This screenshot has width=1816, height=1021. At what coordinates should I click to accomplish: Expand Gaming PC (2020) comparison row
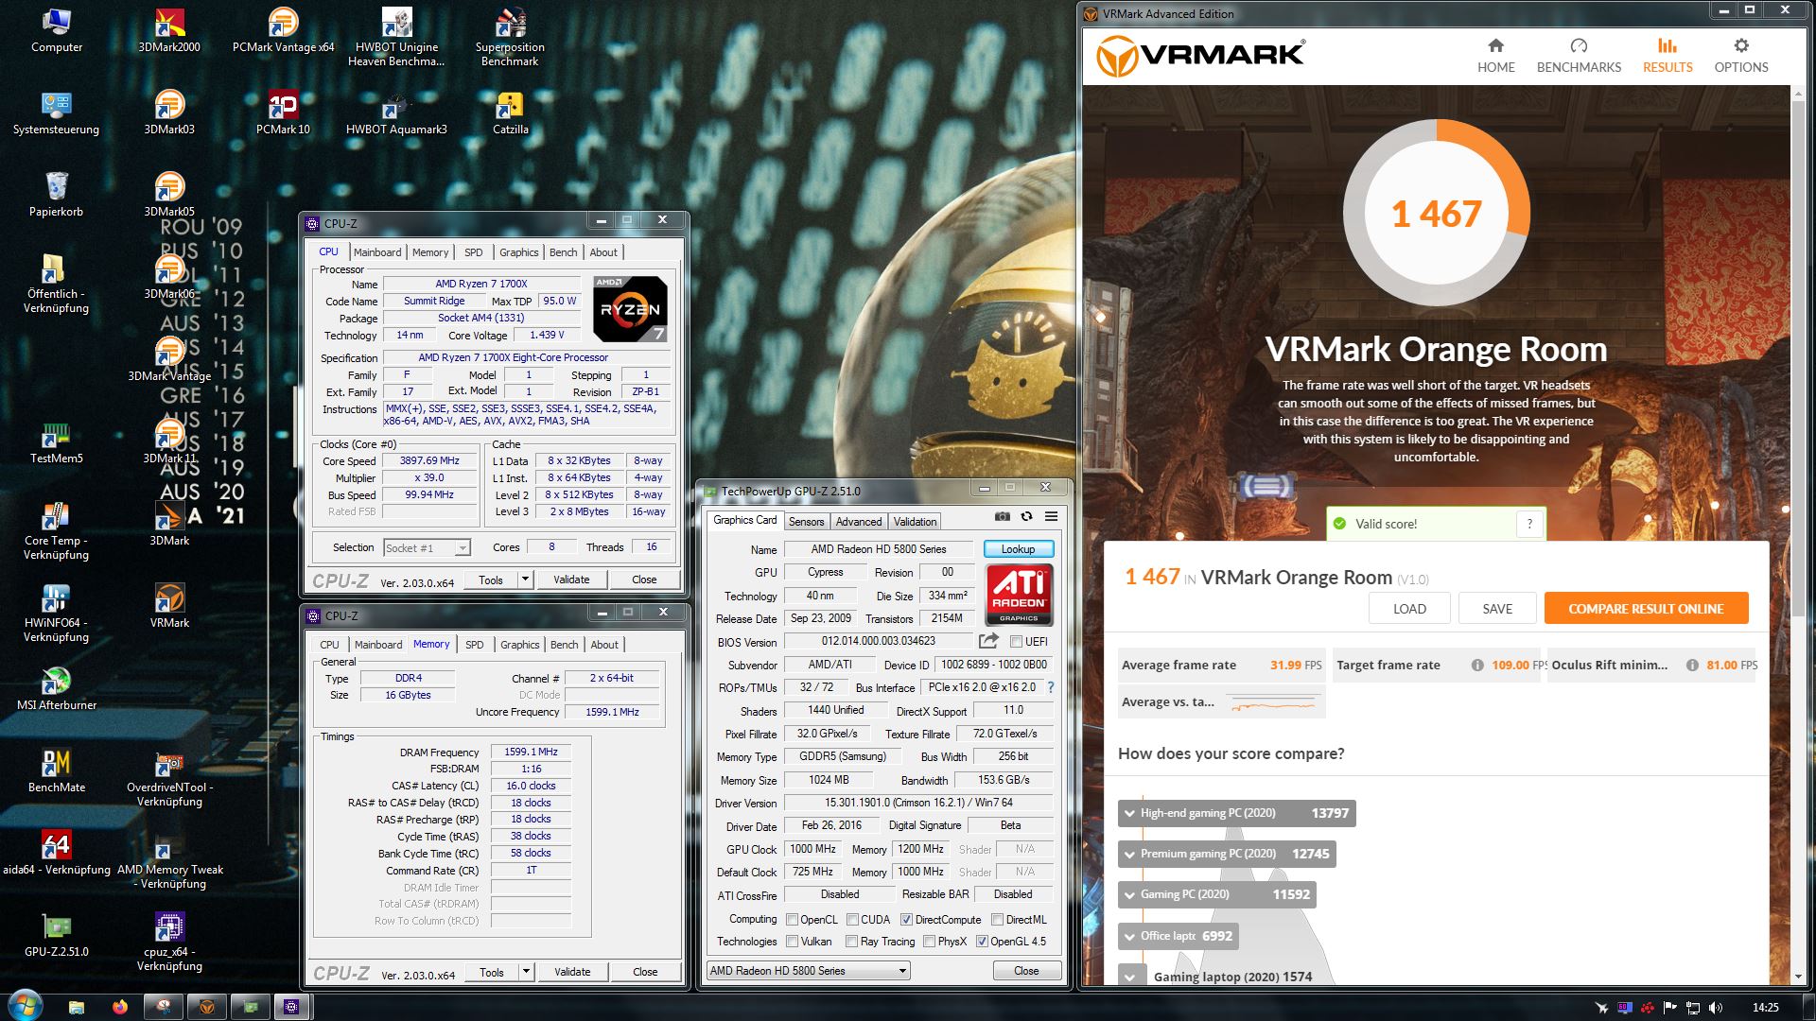(1129, 894)
